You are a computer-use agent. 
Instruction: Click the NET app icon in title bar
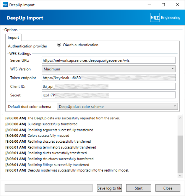click(5, 5)
